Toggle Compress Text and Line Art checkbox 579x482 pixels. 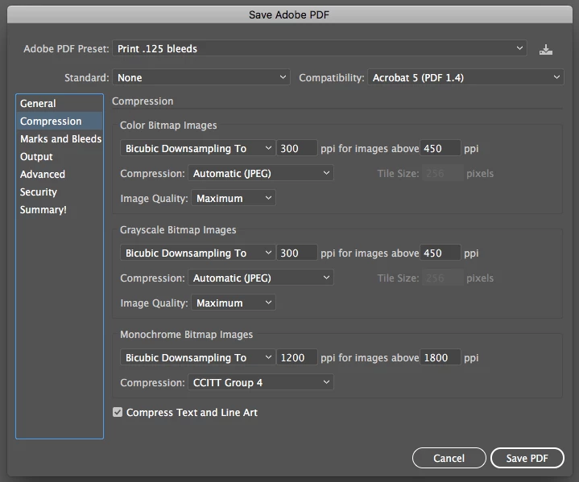coord(118,412)
